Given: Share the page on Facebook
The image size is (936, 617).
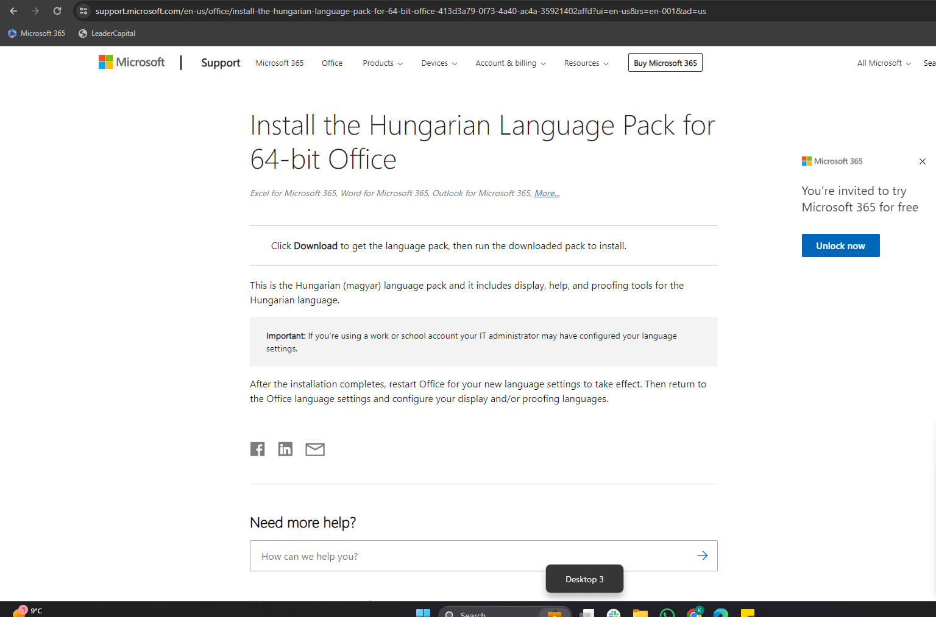Looking at the screenshot, I should (x=258, y=450).
